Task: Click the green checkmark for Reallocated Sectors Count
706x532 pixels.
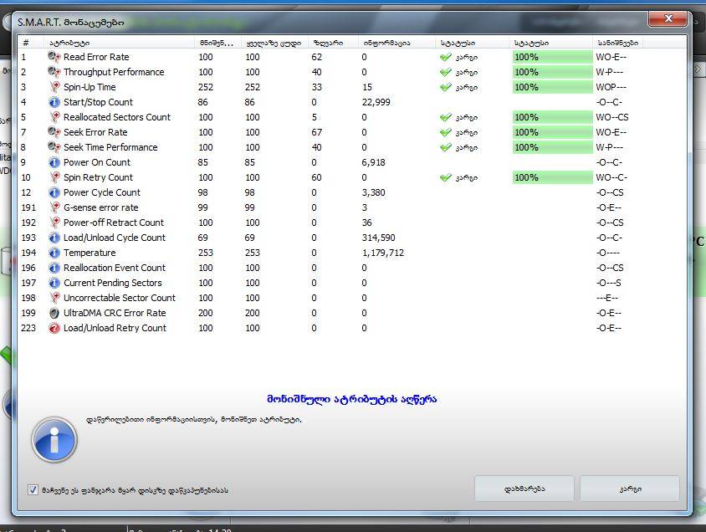Action: coord(445,117)
